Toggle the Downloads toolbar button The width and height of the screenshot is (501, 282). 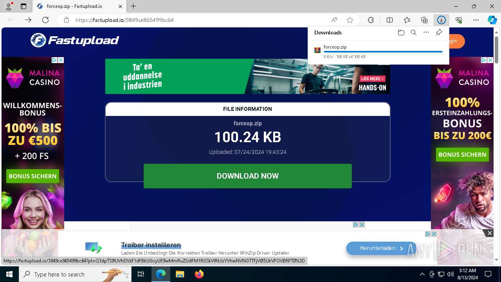[442, 20]
